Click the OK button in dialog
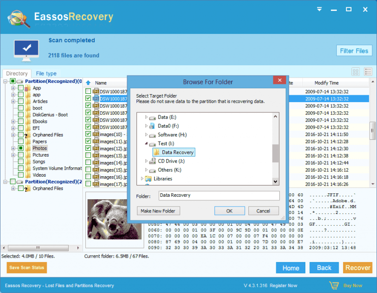The image size is (377, 293). (x=229, y=211)
